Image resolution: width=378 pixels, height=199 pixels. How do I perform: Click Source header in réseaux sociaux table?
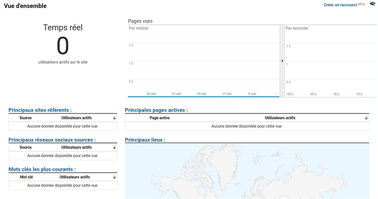(x=25, y=147)
